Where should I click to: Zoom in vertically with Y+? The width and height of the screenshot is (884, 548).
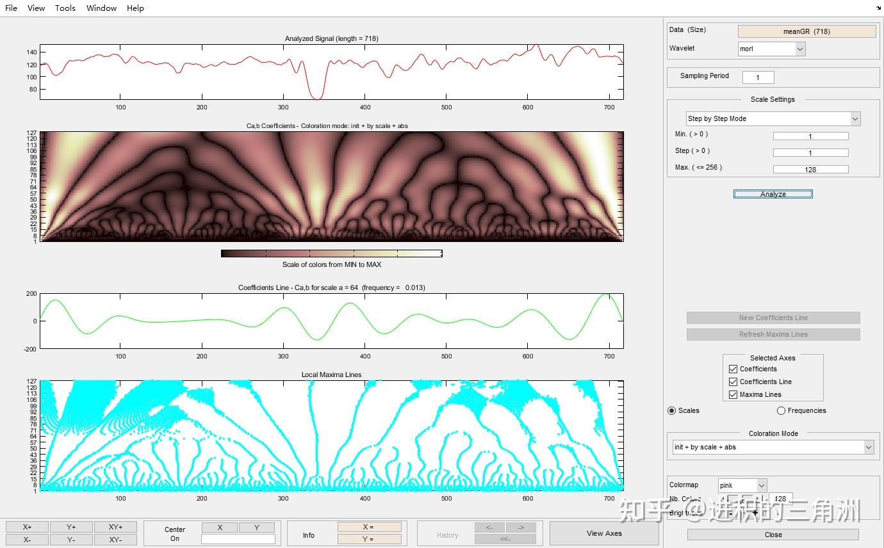tap(71, 527)
